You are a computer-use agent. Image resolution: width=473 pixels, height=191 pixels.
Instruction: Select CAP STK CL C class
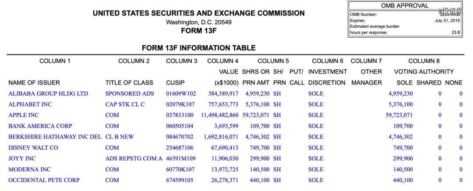(x=125, y=104)
